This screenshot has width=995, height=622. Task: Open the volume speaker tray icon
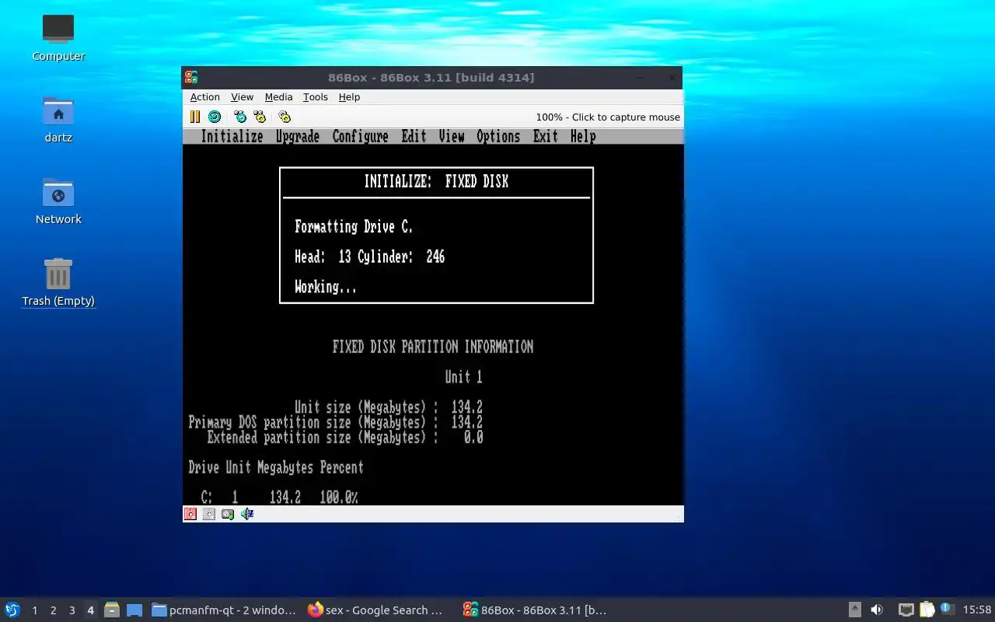pos(876,610)
